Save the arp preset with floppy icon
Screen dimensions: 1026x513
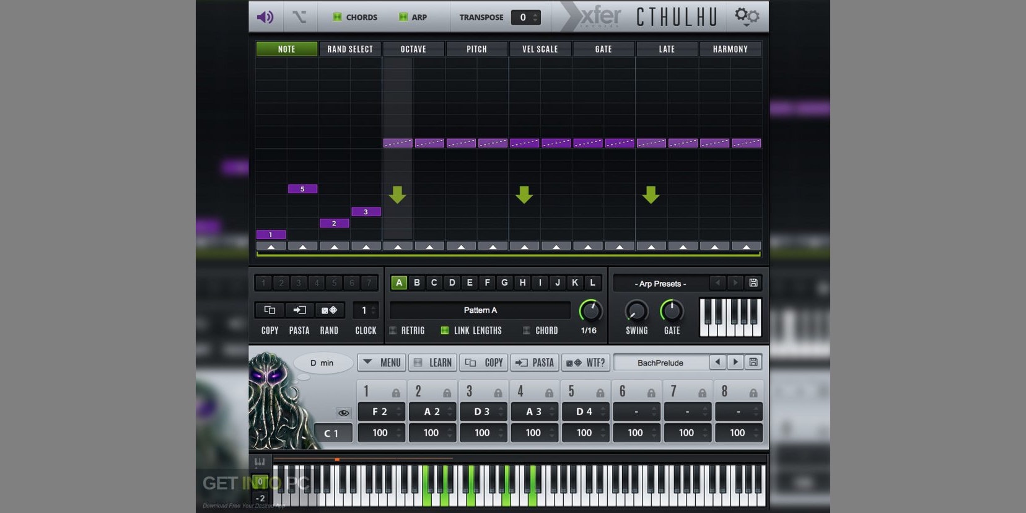click(753, 283)
